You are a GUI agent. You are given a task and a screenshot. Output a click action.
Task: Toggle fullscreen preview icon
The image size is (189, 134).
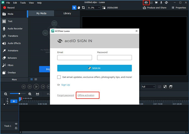(x=165, y=87)
